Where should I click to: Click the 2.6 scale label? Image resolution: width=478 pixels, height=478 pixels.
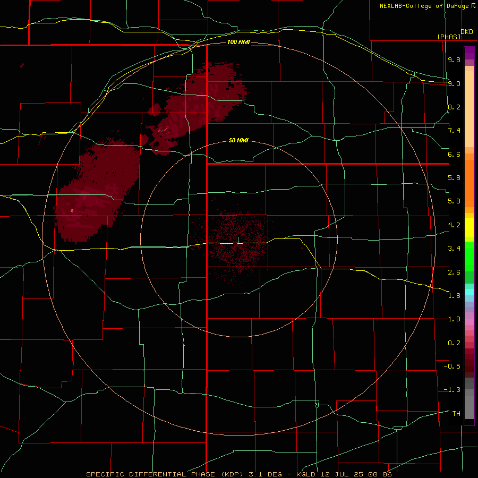point(454,272)
